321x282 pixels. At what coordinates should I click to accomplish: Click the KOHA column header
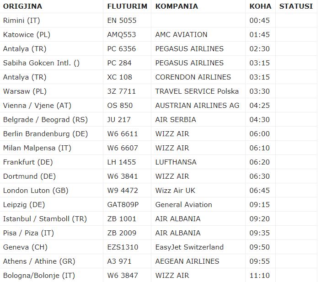click(x=260, y=6)
